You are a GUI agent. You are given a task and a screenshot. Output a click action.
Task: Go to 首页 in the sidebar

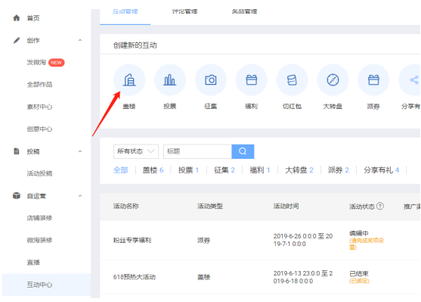(x=33, y=18)
